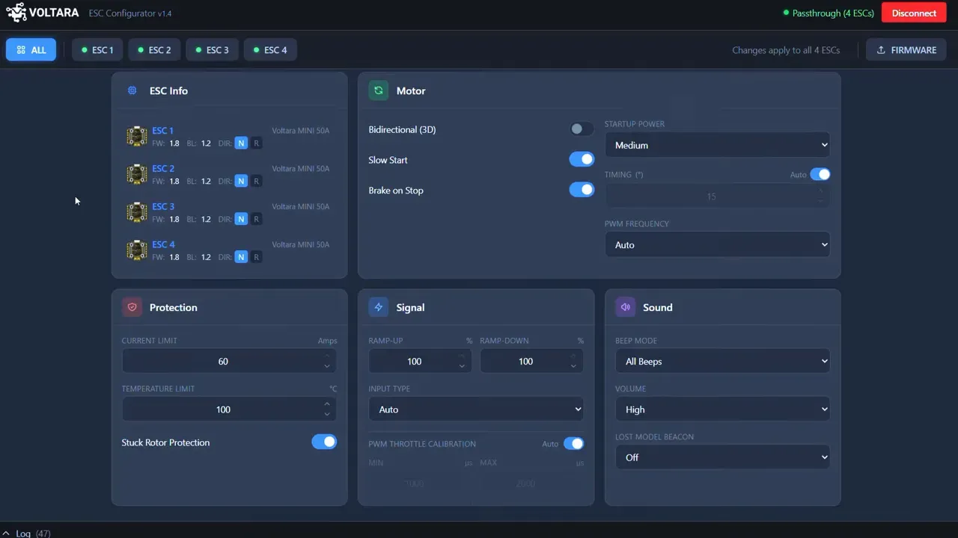Toggle PWM Throttle Calibration Auto switch
Image resolution: width=958 pixels, height=538 pixels.
[x=573, y=444]
